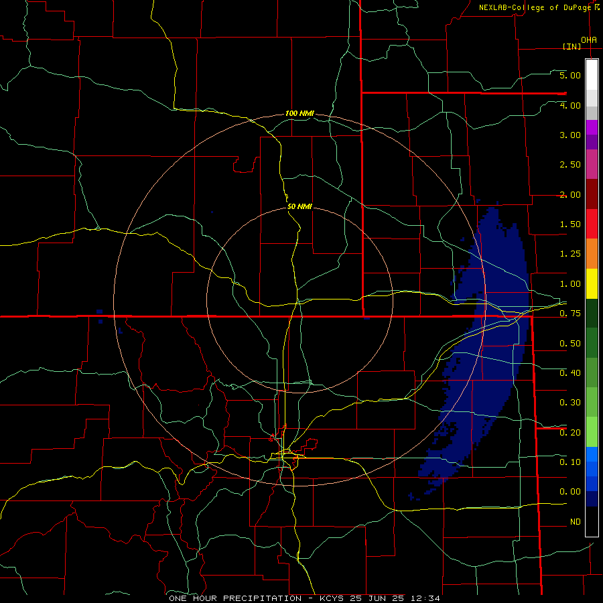Click the '12:34' timestamp in the caption
Image resolution: width=603 pixels, height=603 pixels.
click(424, 598)
